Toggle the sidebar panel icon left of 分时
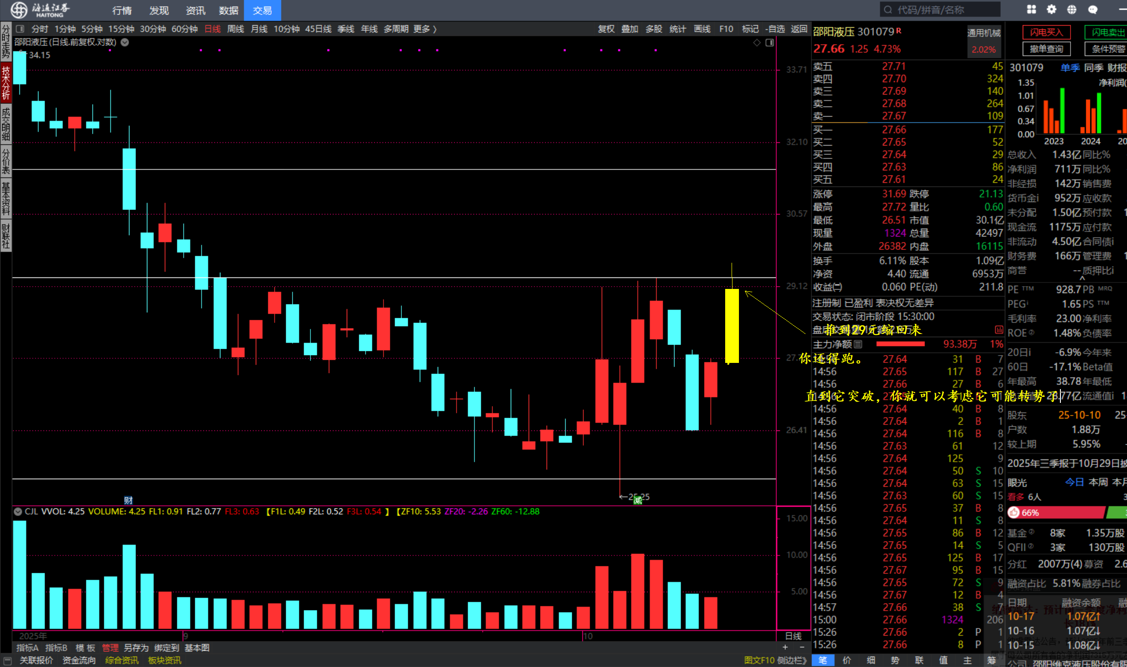 click(x=20, y=29)
